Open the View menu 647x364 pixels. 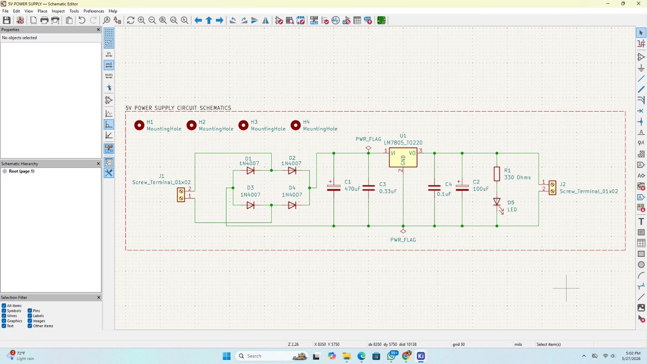click(x=29, y=11)
